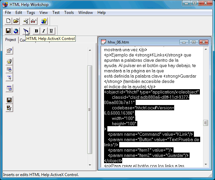Click the HTML Help ActiveX Control wizard icon
Image resolution: width=215 pixels, height=180 pixels.
[26, 31]
